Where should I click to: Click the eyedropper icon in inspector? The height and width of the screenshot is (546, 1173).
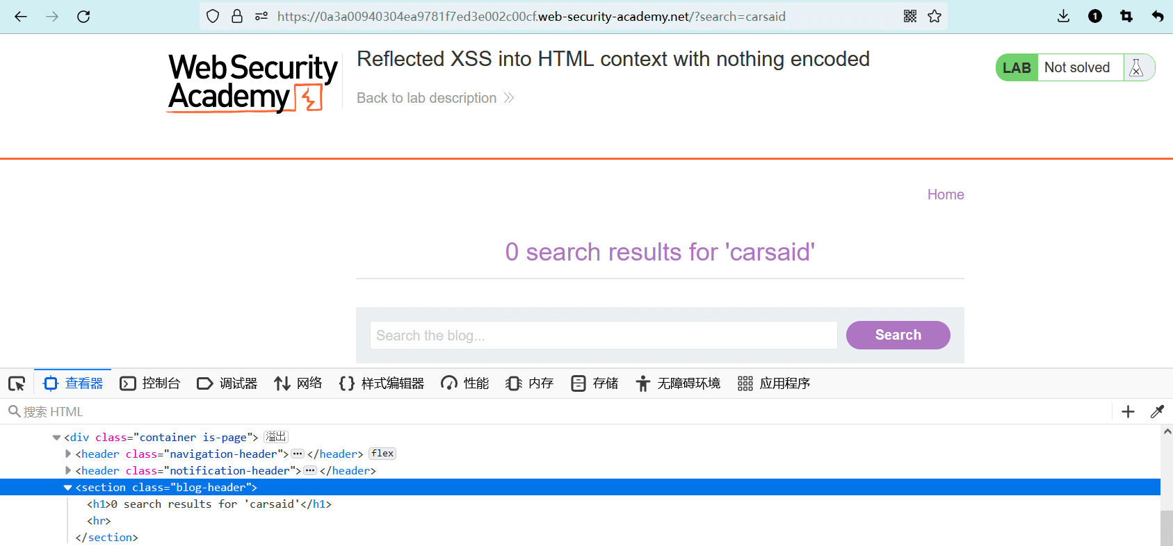pos(1157,412)
